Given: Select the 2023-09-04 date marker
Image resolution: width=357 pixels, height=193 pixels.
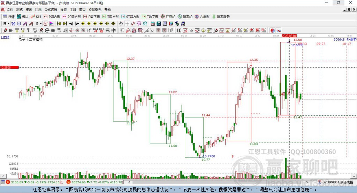Looking at the screenshot, I should [x=289, y=36].
